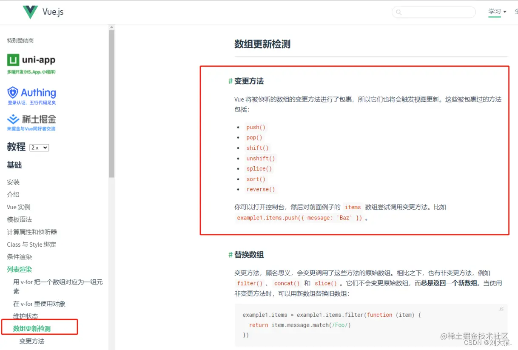Select 列表渲染 in the sidebar
Screen dimensions: 518x350
[x=20, y=269]
